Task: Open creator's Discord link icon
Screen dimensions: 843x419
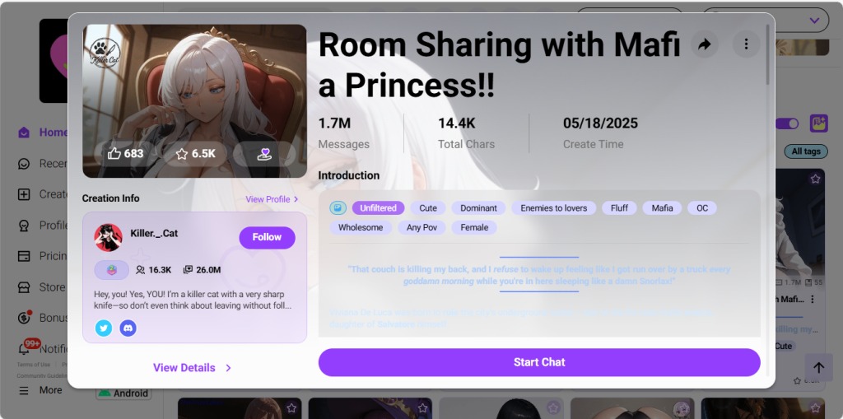Action: coord(128,328)
